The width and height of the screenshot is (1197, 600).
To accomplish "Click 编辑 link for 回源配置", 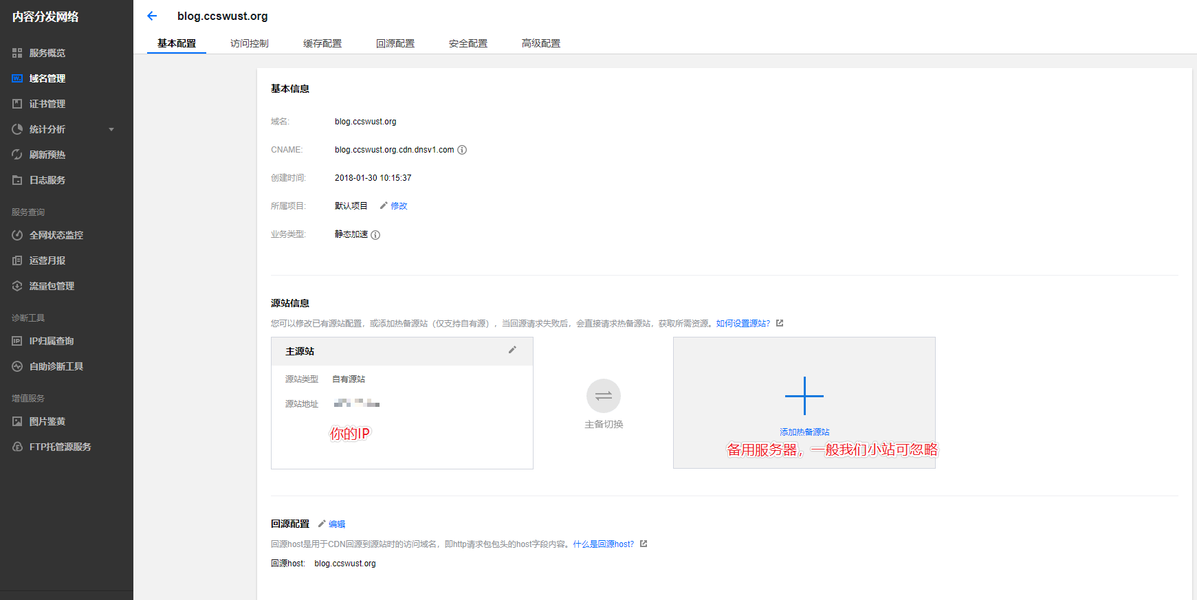I will pos(337,524).
